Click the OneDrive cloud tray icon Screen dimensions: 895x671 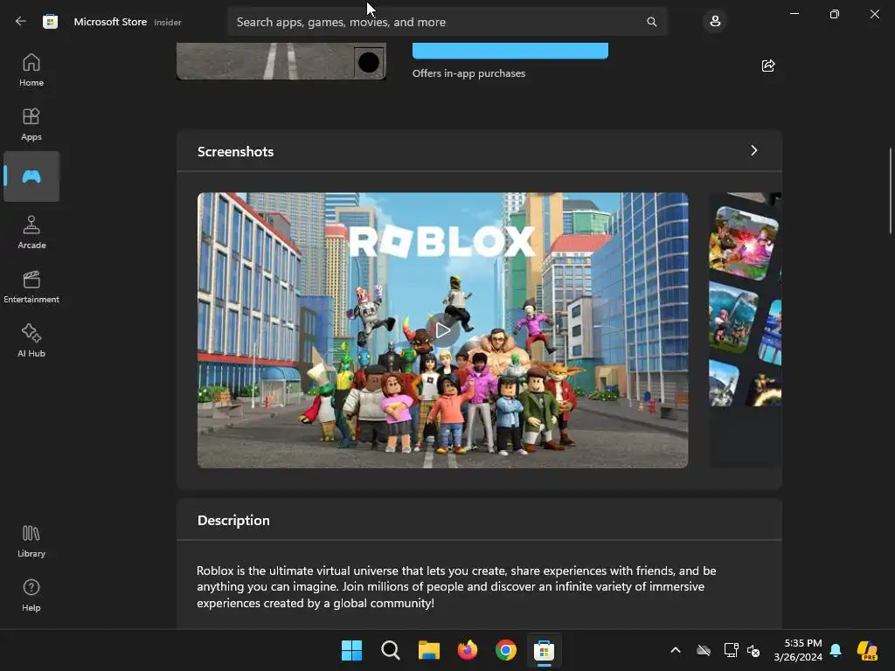pyautogui.click(x=704, y=650)
